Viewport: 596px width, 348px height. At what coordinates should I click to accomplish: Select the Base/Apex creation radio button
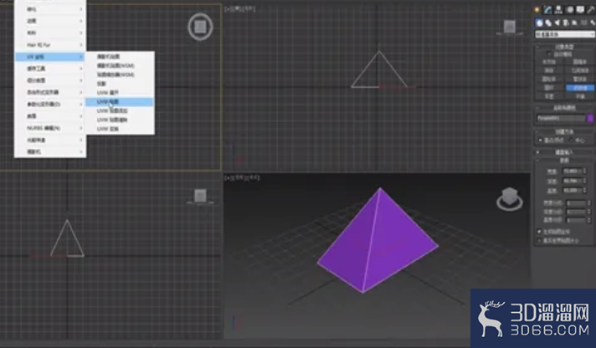tap(540, 141)
